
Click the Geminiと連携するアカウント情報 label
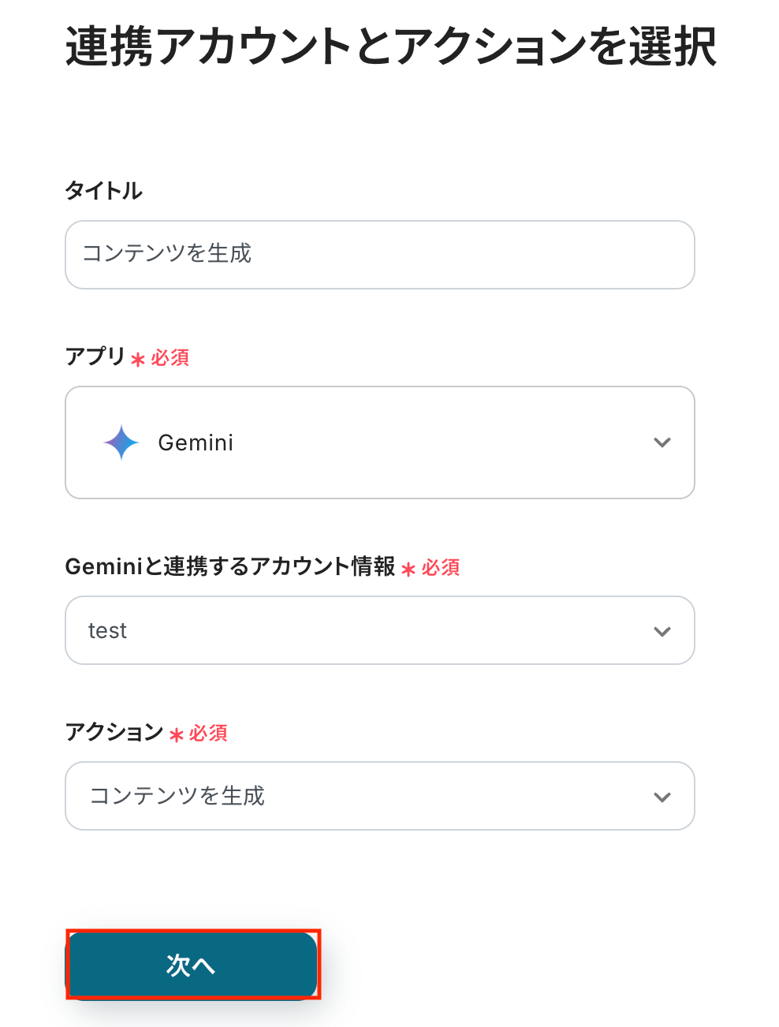click(230, 566)
